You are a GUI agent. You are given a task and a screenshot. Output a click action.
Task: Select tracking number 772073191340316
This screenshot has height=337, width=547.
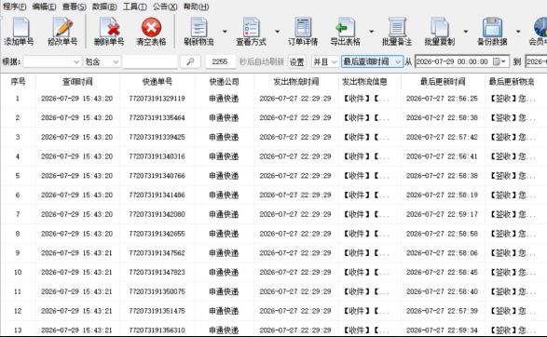point(157,156)
